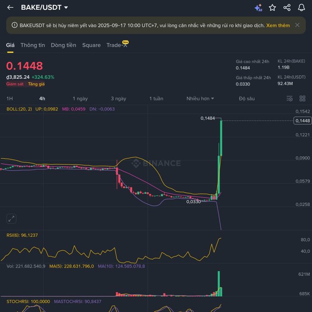Open the BAKE/USDT pair selector dropdown
Image resolution: width=312 pixels, height=312 pixels.
[45, 7]
